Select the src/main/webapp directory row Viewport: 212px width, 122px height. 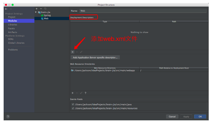tap(105, 70)
